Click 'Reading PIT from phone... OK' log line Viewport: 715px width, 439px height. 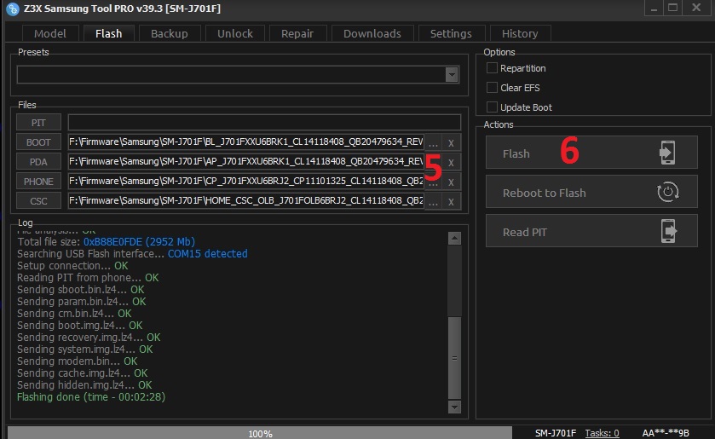pyautogui.click(x=88, y=277)
